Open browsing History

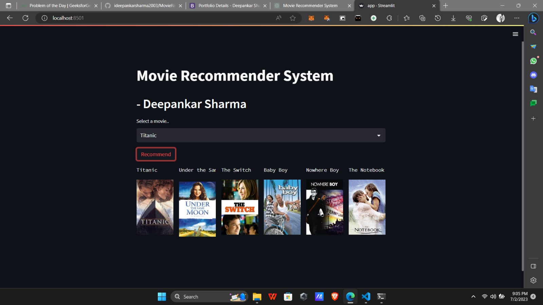pyautogui.click(x=438, y=18)
